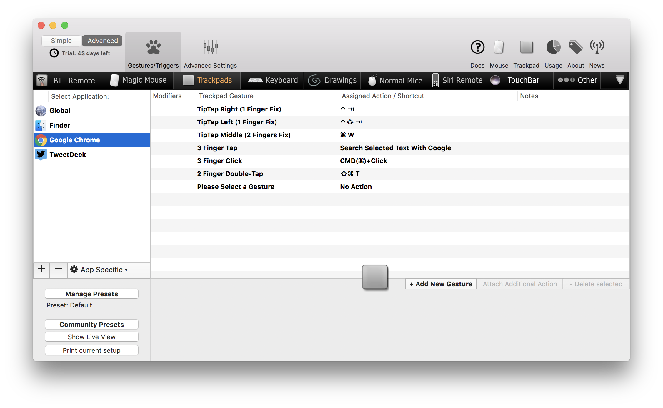Open the Keyboard tab
This screenshot has width=663, height=408.
click(x=273, y=80)
